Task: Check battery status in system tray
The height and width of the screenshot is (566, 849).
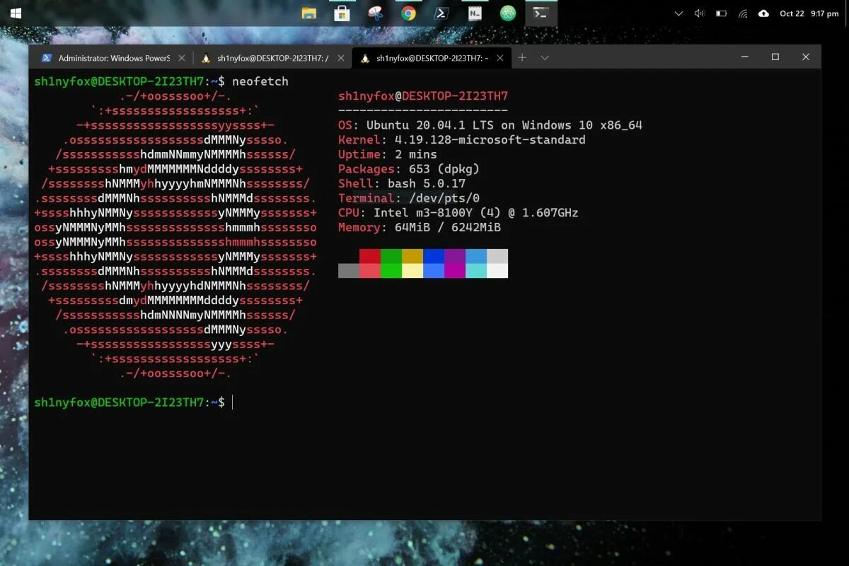Action: 722,13
